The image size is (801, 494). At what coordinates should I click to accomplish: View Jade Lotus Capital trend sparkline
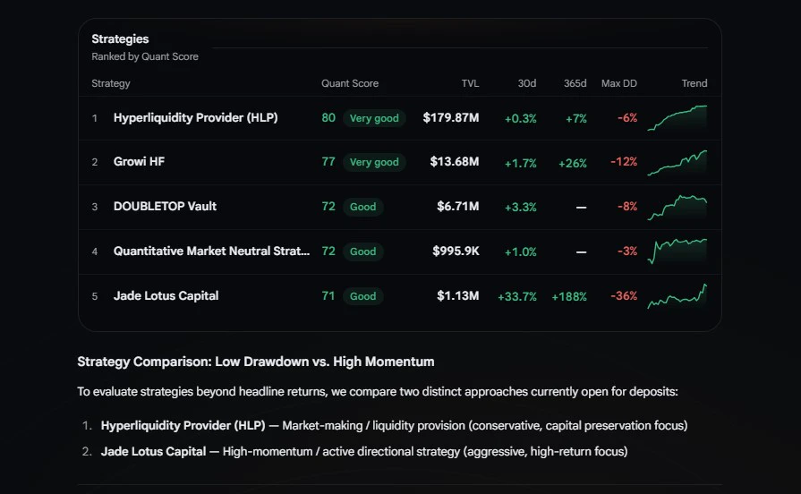tap(677, 296)
